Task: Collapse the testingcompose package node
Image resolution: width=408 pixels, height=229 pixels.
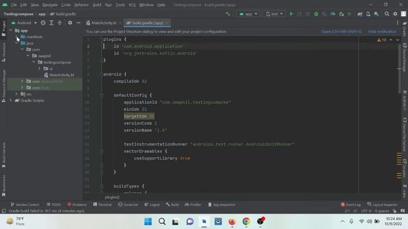Action: tap(34, 62)
